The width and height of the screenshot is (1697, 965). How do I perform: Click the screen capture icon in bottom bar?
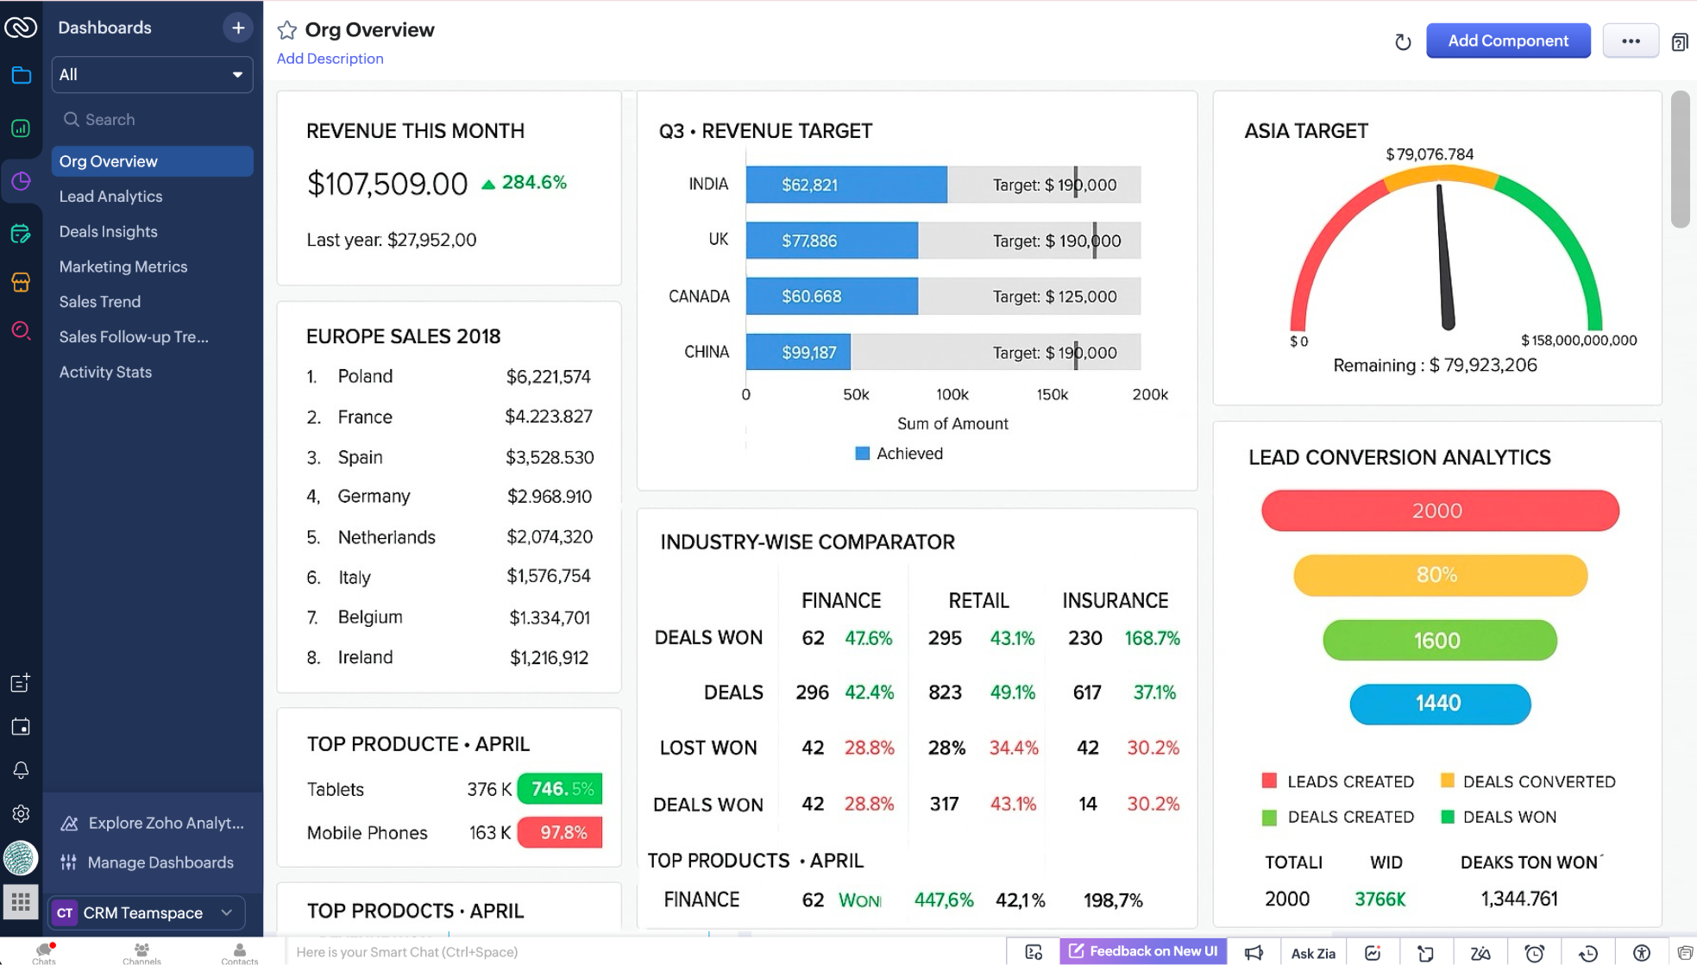(1034, 952)
